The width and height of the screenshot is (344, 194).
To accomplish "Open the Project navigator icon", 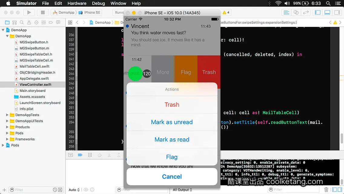I will click(7, 22).
